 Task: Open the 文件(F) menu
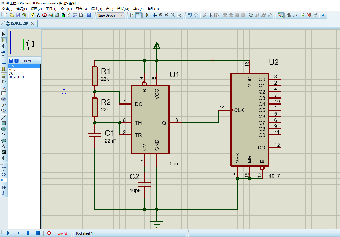point(7,9)
